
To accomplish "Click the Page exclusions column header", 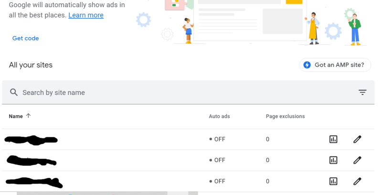I will (285, 116).
